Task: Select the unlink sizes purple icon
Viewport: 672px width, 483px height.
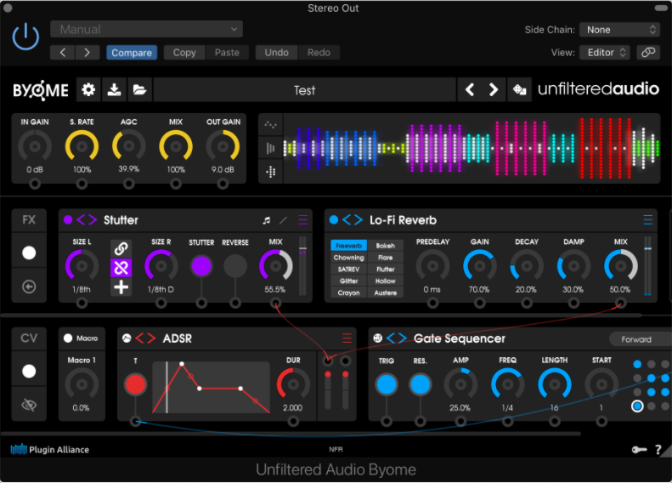Action: (121, 268)
